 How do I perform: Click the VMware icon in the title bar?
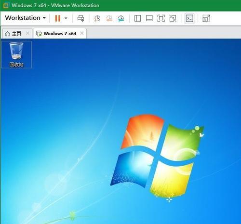click(6, 5)
